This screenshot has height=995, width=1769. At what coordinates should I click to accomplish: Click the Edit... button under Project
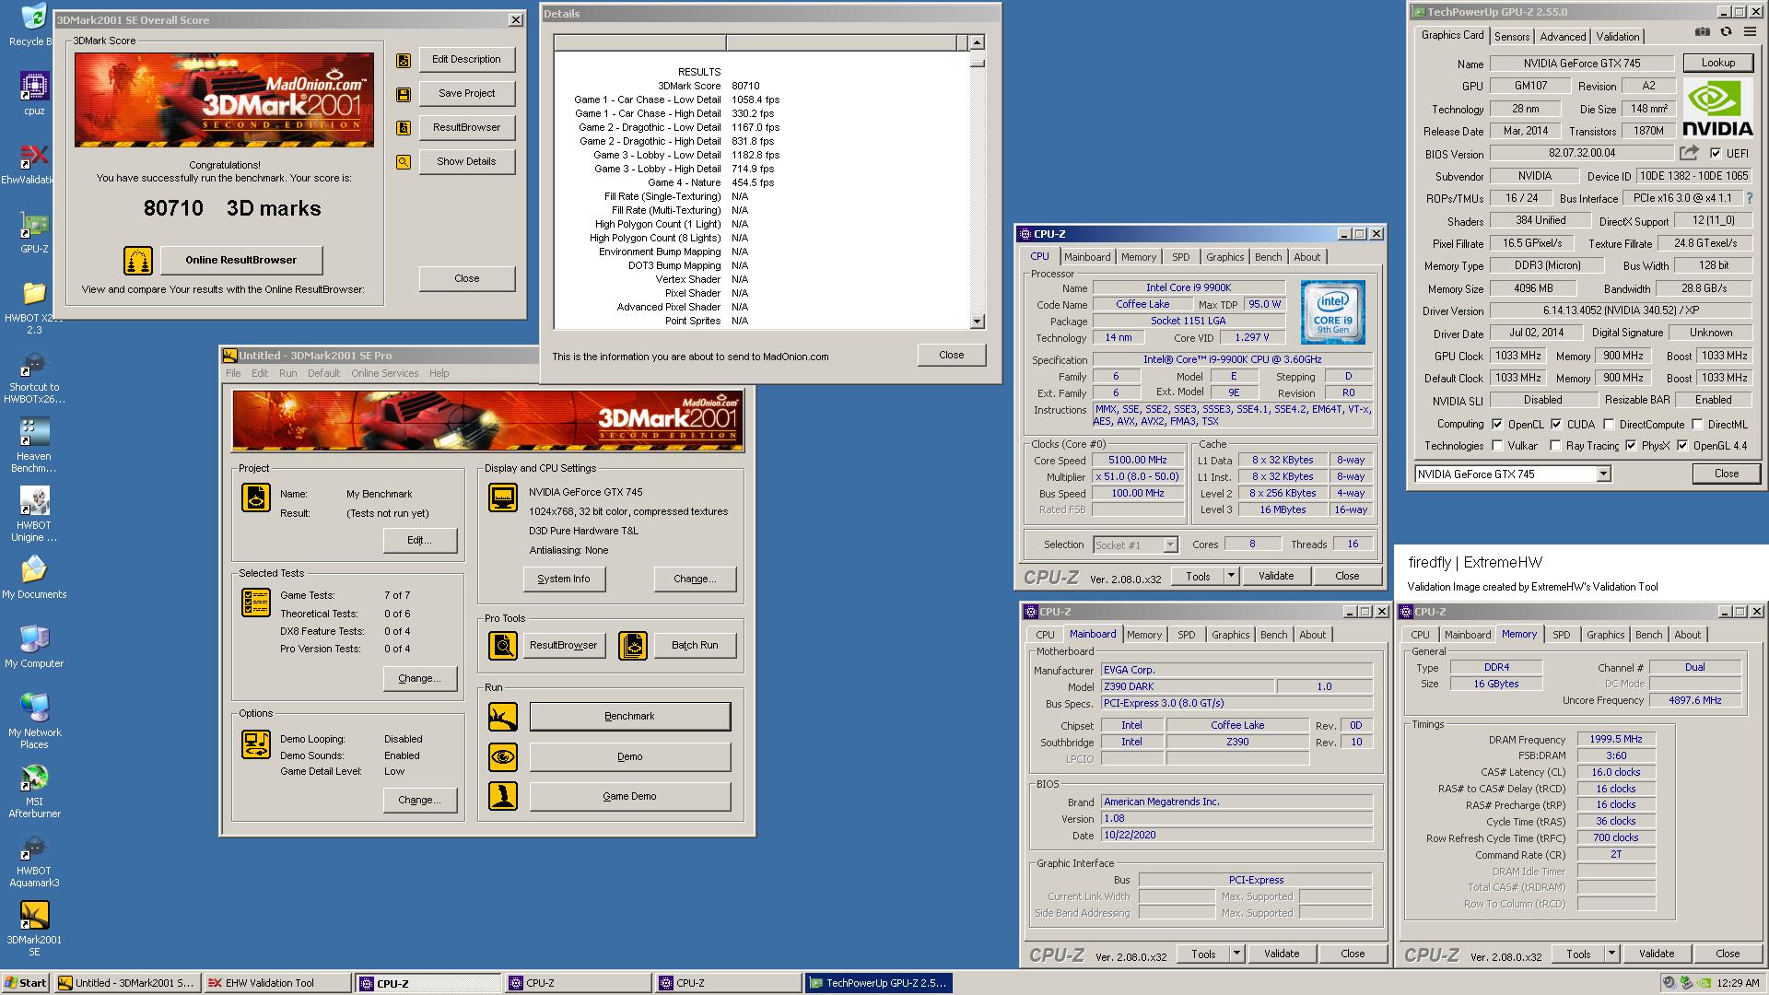(419, 540)
